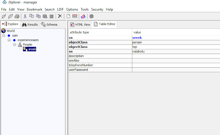The width and height of the screenshot is (220, 135).
Task: Open the Search menu
Action: (49, 9)
